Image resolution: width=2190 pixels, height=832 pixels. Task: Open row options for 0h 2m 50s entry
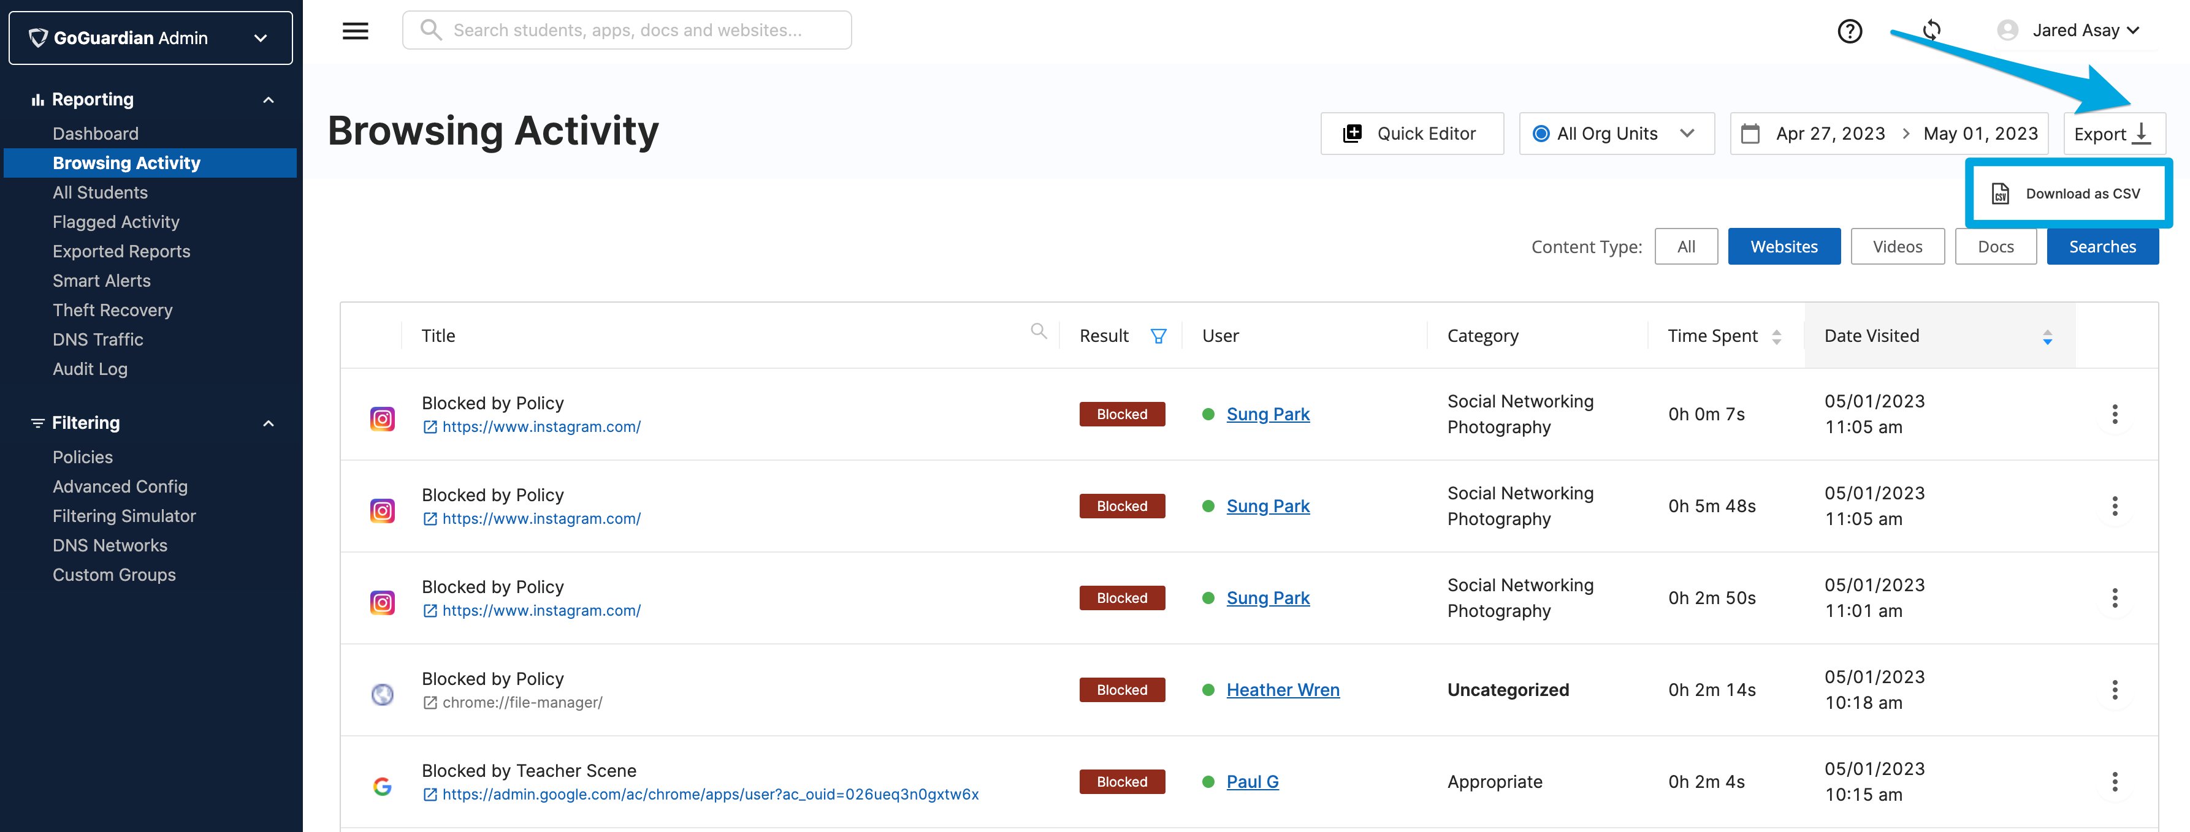(x=2115, y=597)
